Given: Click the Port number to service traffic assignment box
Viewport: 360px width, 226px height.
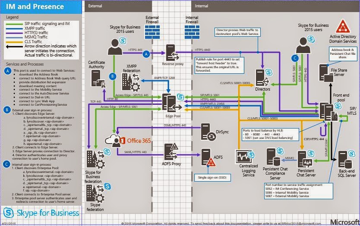Looking at the screenshot, I should point(298,191).
